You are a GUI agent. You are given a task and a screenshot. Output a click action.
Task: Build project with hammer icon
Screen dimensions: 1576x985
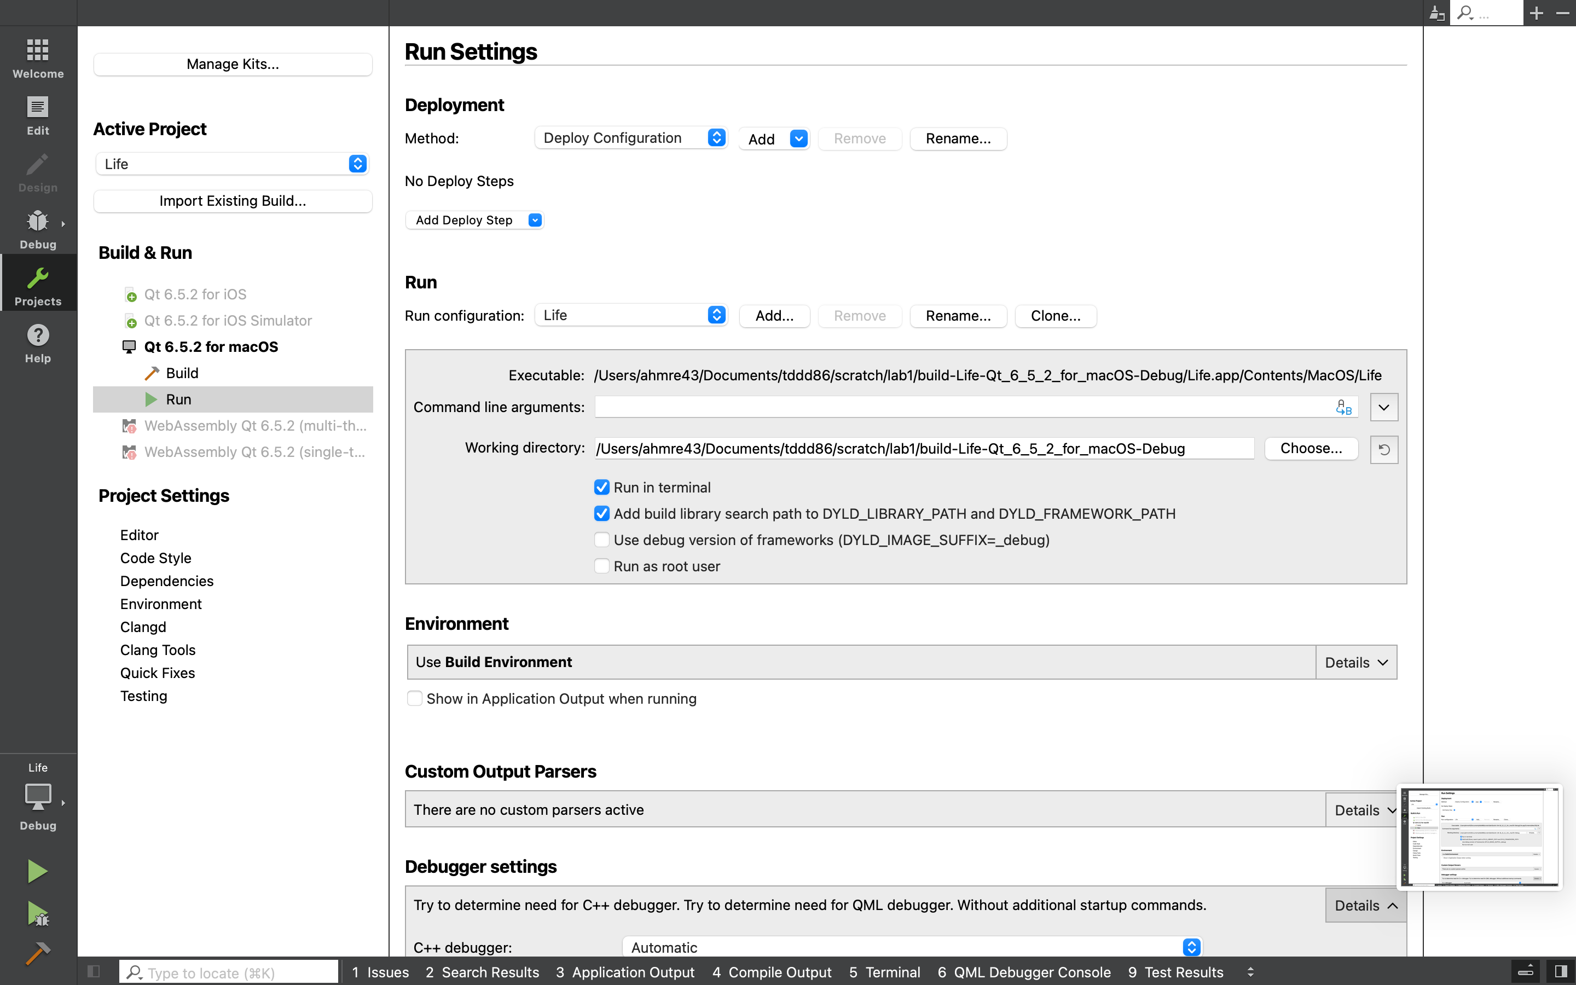pyautogui.click(x=37, y=953)
